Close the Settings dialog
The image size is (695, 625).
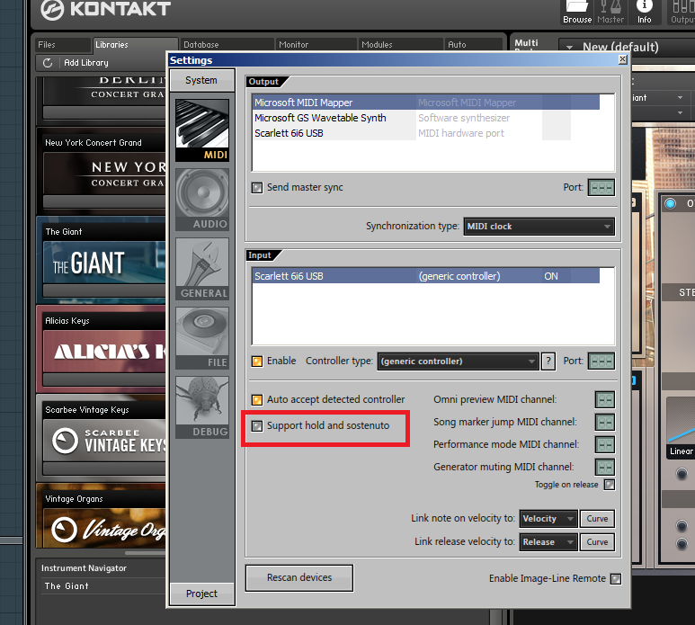point(623,59)
